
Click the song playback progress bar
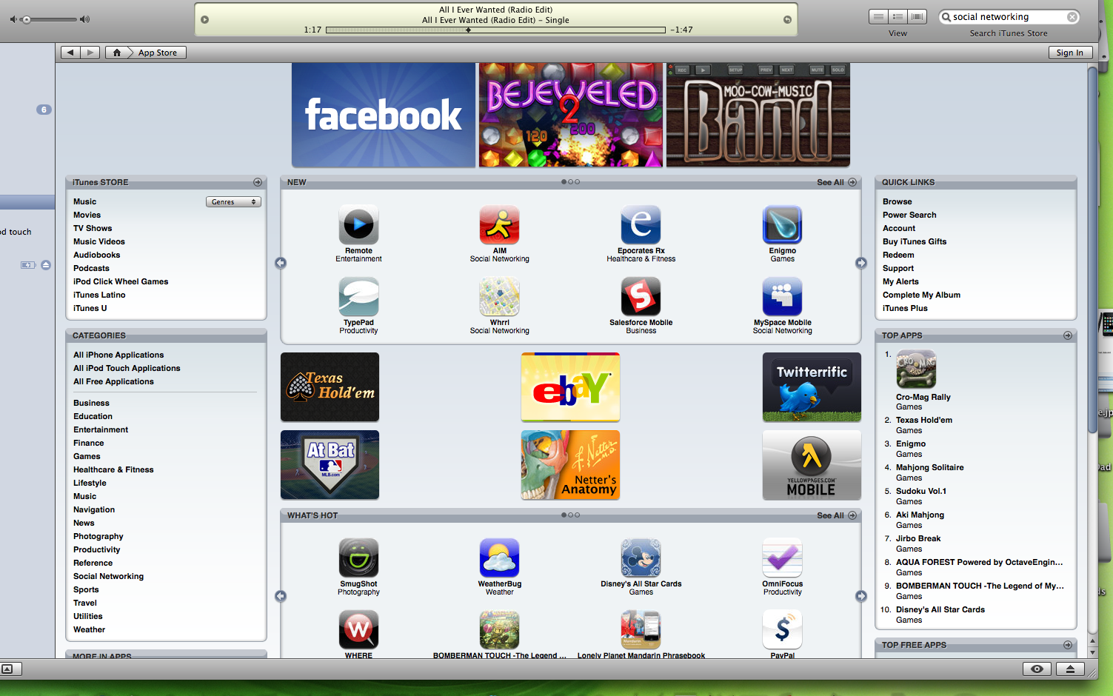click(495, 30)
